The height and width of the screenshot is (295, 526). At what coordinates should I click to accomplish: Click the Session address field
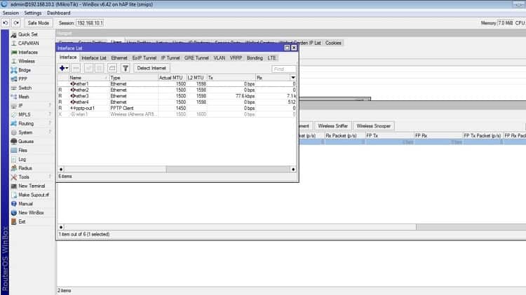(x=90, y=23)
